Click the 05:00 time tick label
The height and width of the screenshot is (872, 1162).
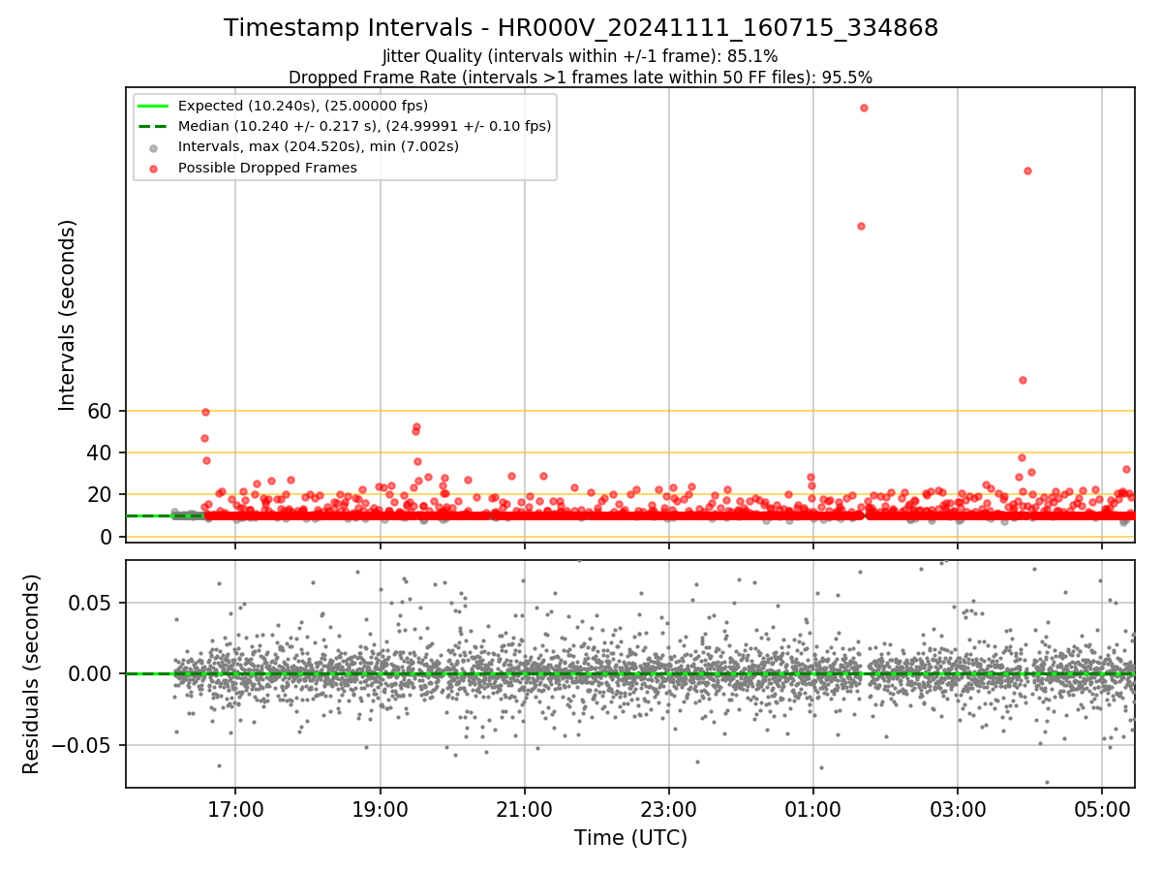click(1102, 809)
